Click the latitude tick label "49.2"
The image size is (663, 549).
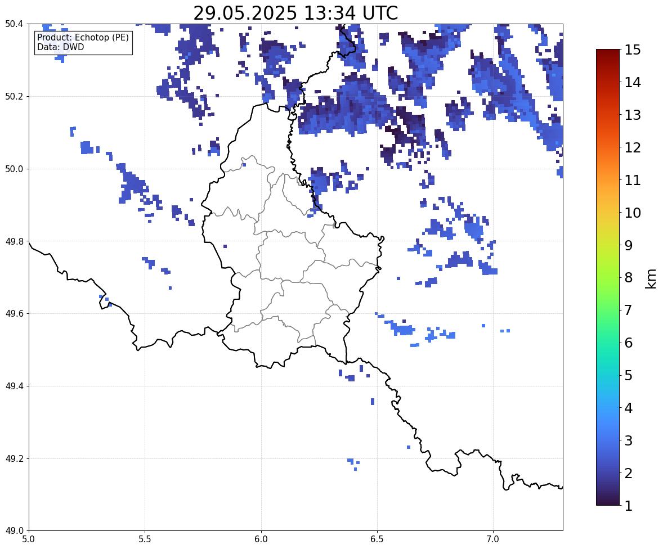(x=14, y=458)
